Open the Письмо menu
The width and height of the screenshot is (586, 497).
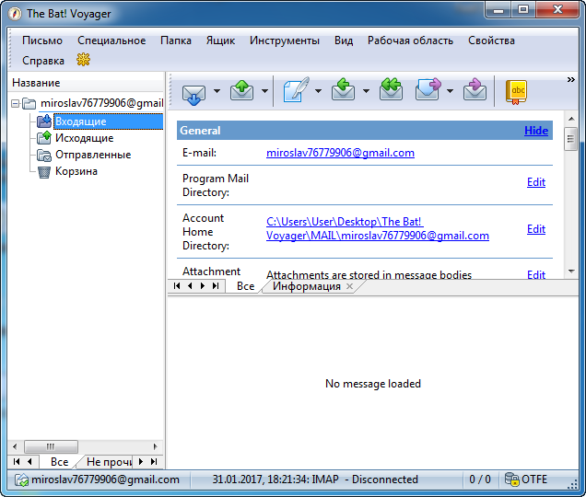42,40
